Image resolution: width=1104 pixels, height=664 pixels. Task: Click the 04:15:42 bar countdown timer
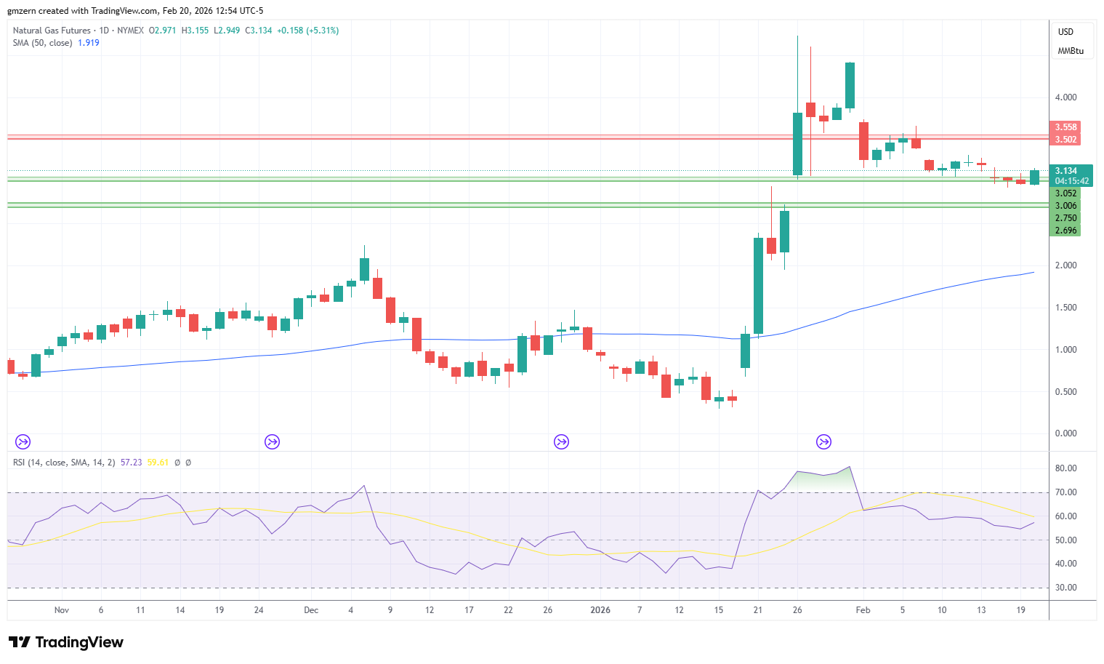[1072, 181]
